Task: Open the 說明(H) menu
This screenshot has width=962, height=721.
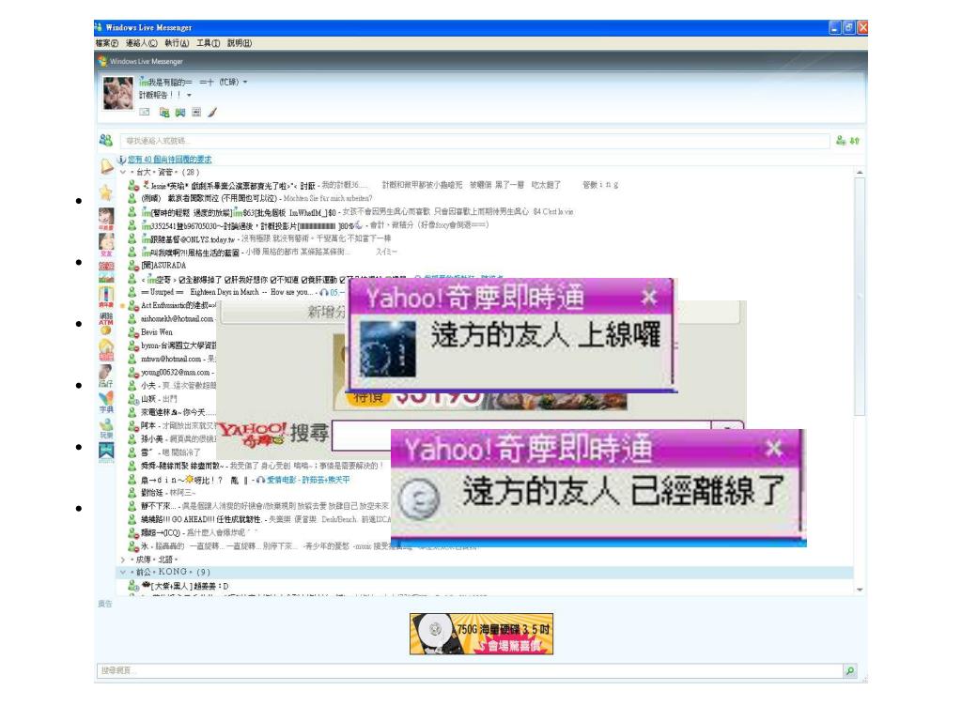Action: 240,43
